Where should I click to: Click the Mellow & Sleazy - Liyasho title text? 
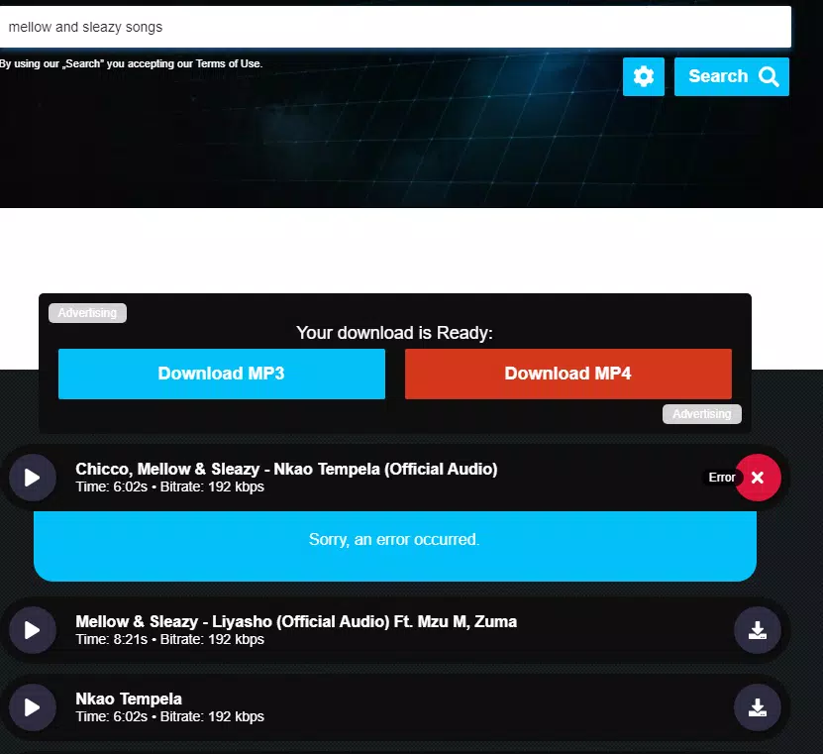point(296,621)
